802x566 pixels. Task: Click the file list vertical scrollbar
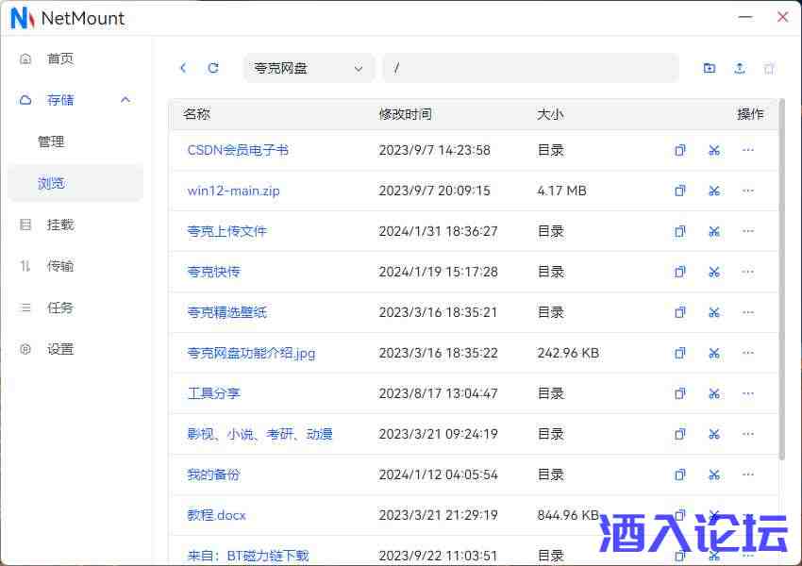(781, 283)
